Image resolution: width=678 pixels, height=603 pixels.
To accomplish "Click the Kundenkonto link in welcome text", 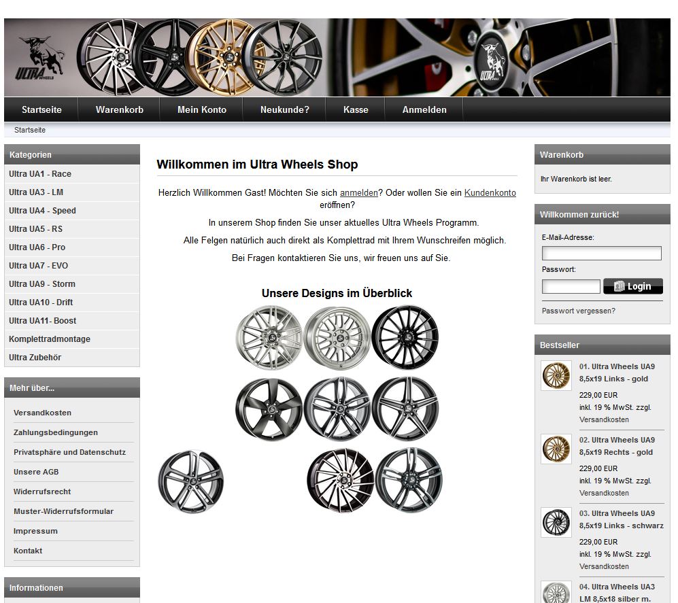I will point(490,193).
